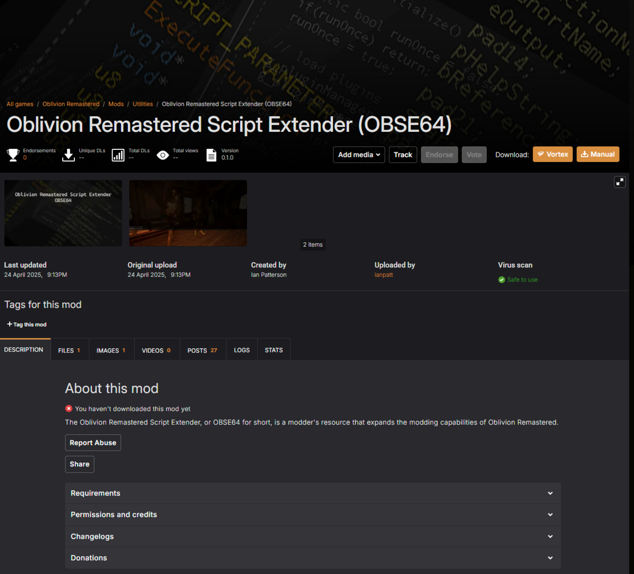Screen dimensions: 634x574
Task: Expand the media gallery to fullscreen
Action: click(620, 182)
